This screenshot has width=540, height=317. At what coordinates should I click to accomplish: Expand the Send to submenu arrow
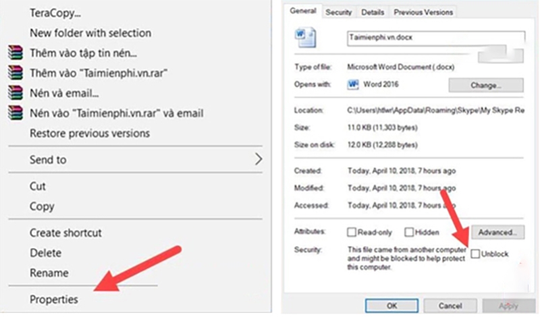coord(259,160)
